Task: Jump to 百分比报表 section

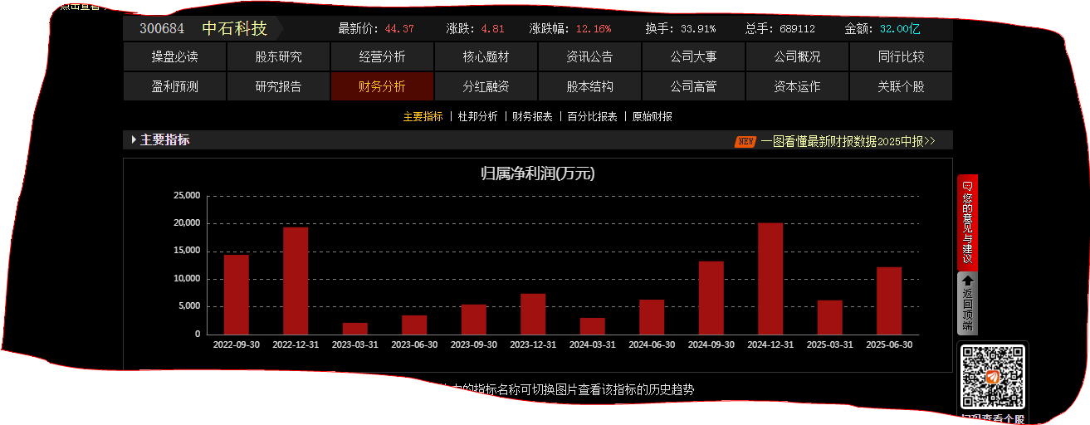Action: click(593, 117)
